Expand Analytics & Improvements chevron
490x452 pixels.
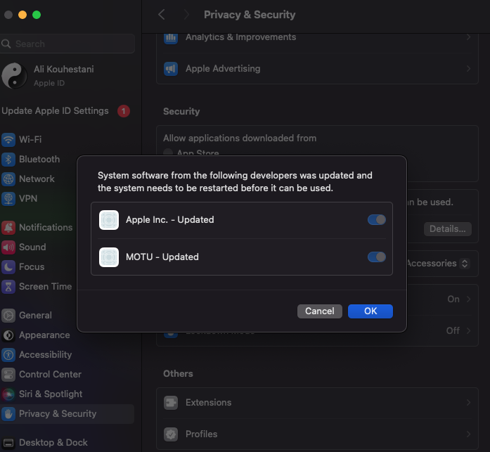coord(468,37)
